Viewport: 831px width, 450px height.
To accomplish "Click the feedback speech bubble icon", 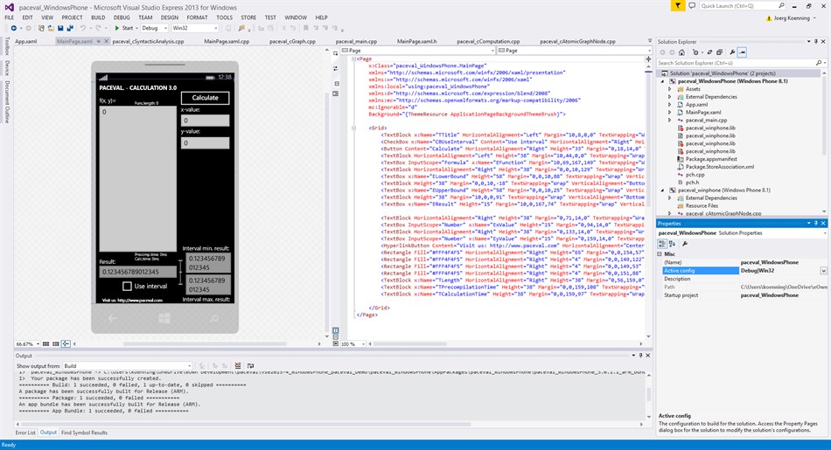I will pyautogui.click(x=692, y=5).
